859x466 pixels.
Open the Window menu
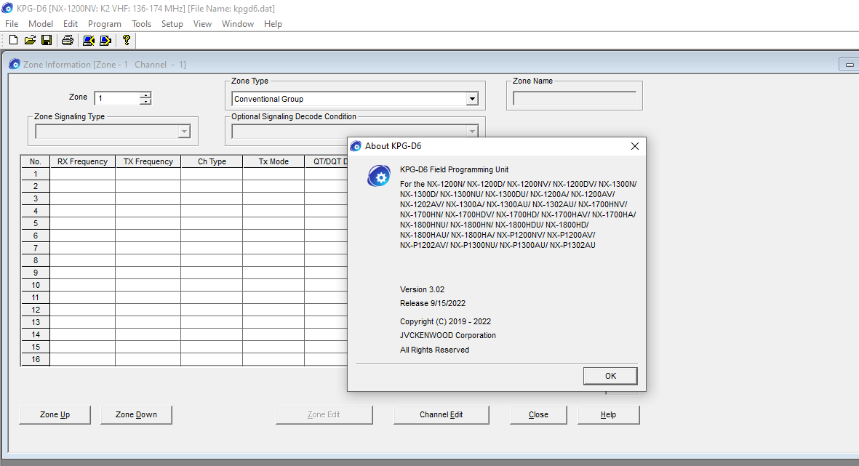click(238, 23)
